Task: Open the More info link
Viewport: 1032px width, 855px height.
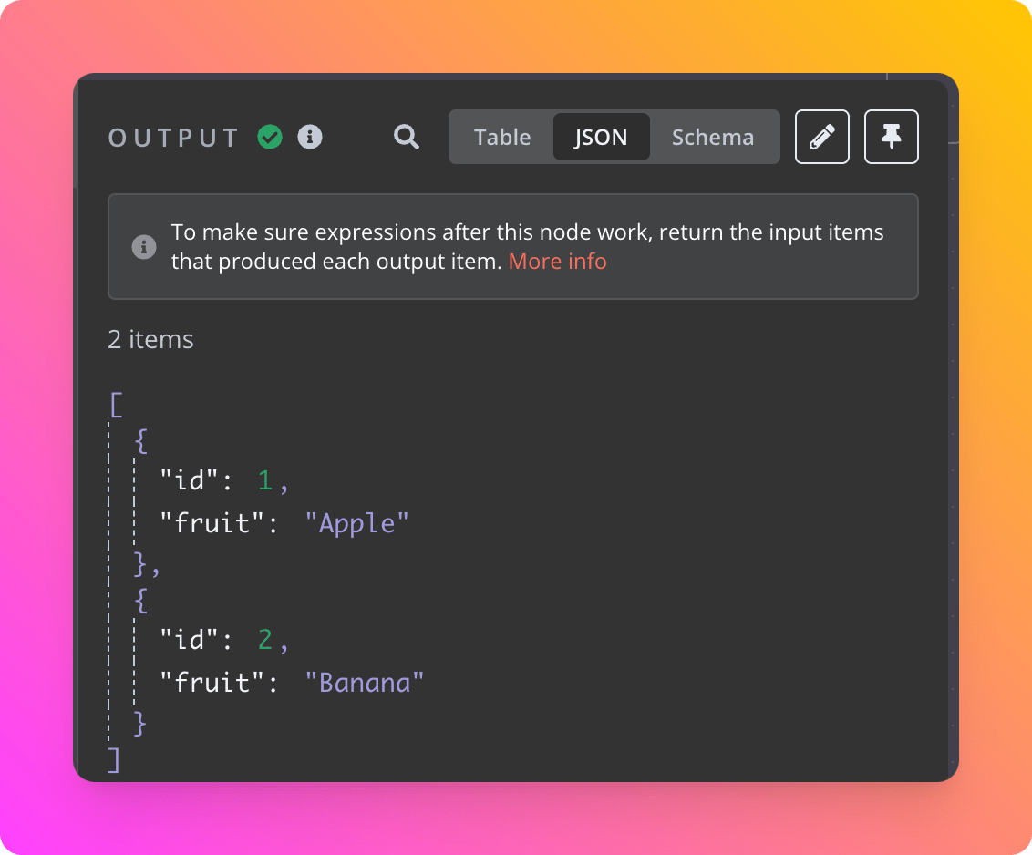Action: click(x=557, y=262)
